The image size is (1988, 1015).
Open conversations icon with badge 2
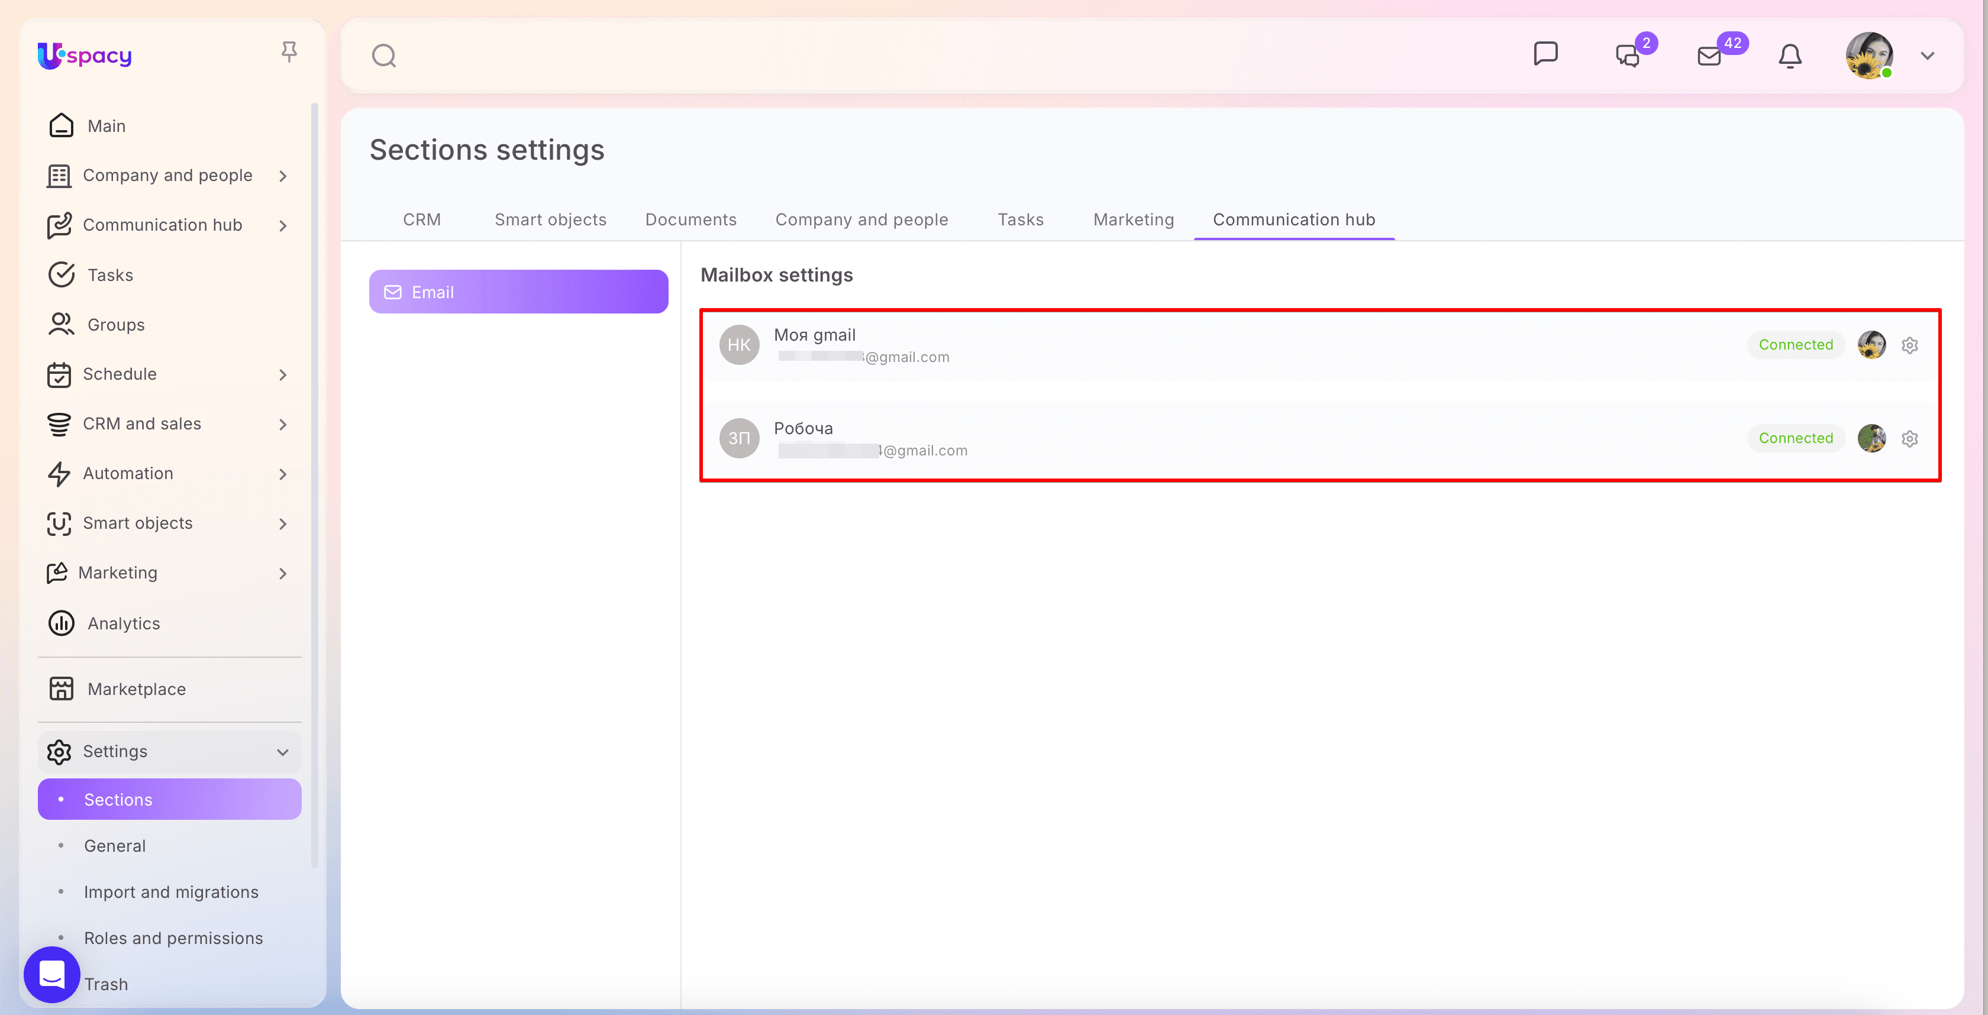tap(1628, 56)
